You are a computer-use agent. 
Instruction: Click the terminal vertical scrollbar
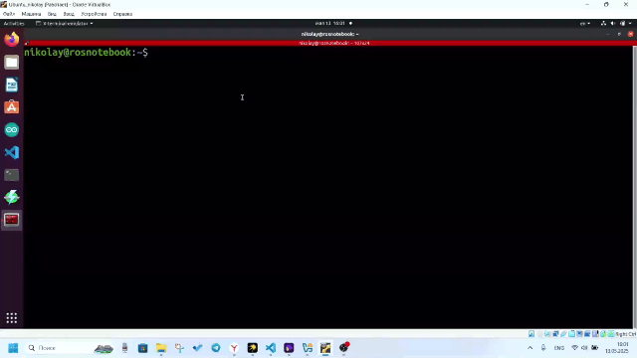click(x=634, y=187)
